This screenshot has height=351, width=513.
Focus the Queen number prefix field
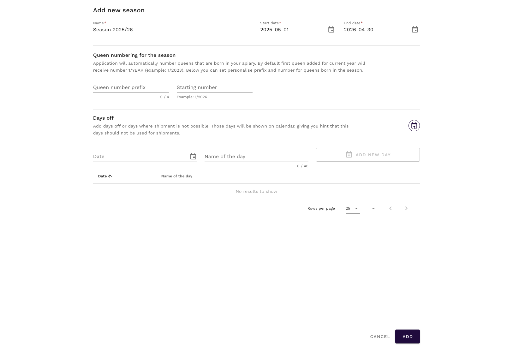131,87
